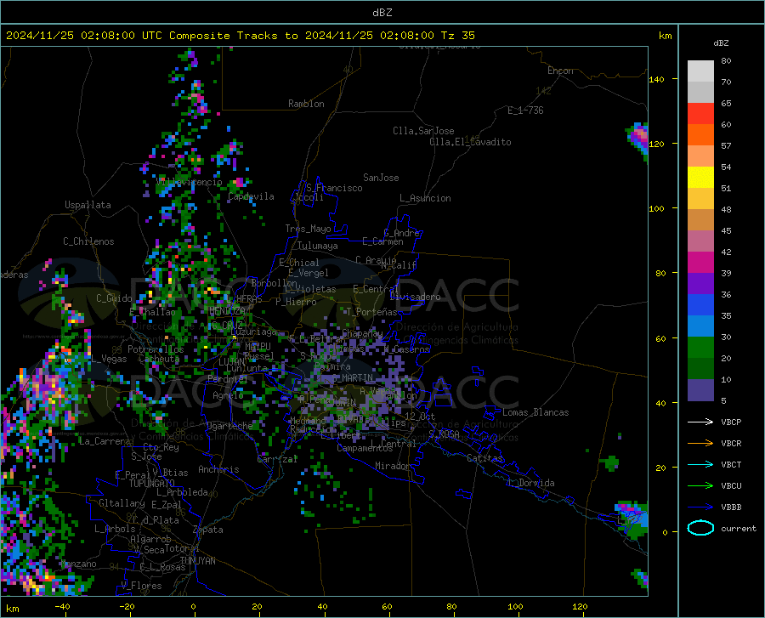
Task: Click the Ramblon label on map
Action: 306,104
